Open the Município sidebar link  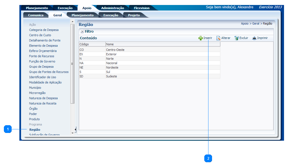35,88
